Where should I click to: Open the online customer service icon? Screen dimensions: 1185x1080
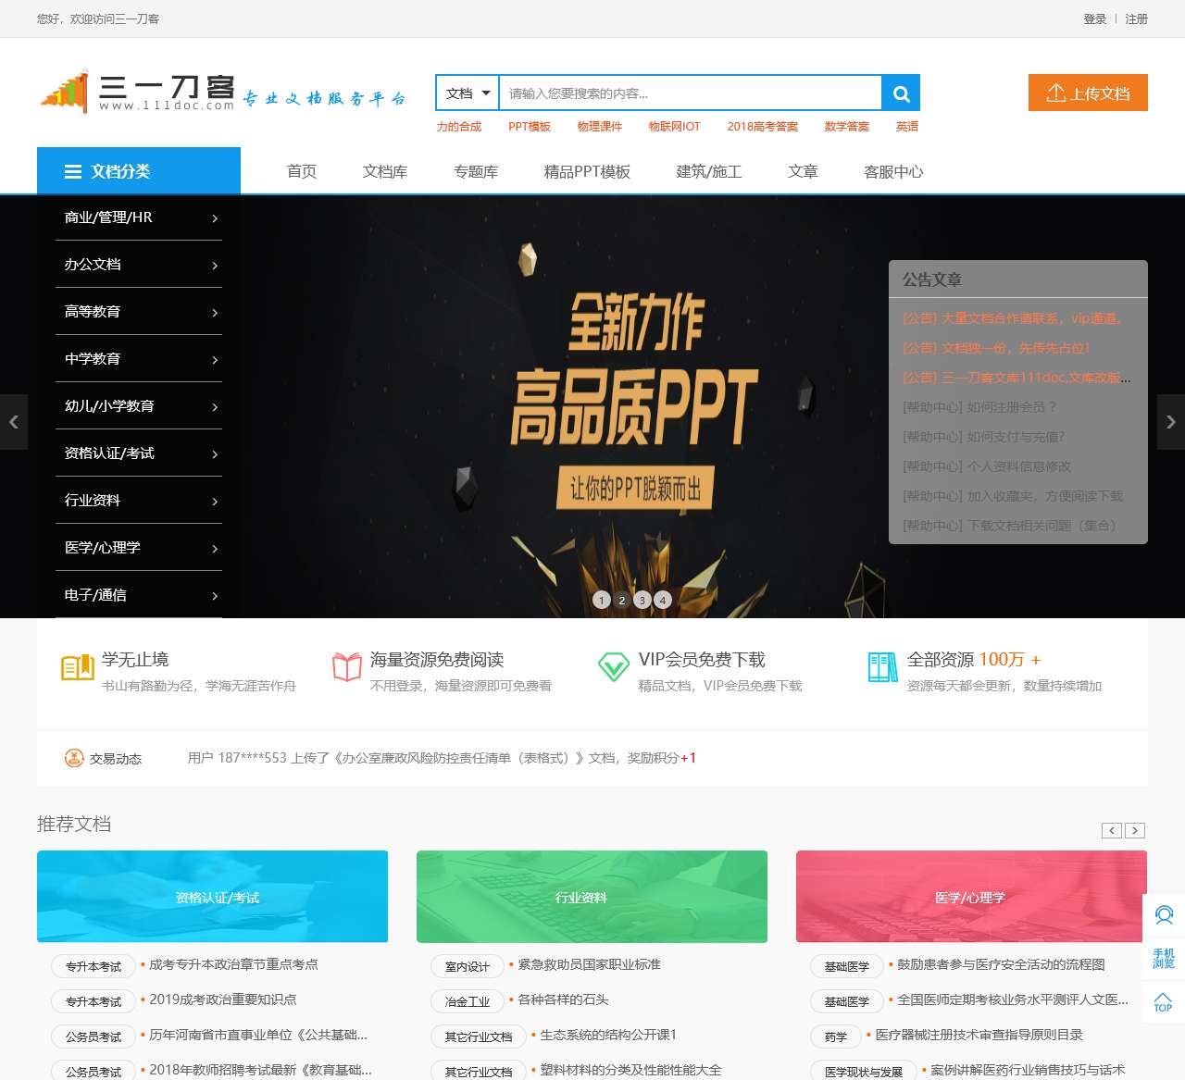(x=1164, y=916)
